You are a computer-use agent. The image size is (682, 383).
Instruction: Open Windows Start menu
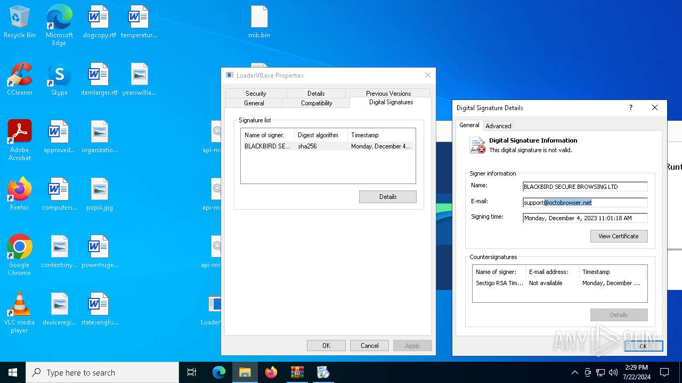coord(13,372)
